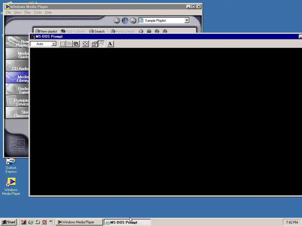
Task: Click inside the black MS-DOS console area
Action: (x=166, y=122)
